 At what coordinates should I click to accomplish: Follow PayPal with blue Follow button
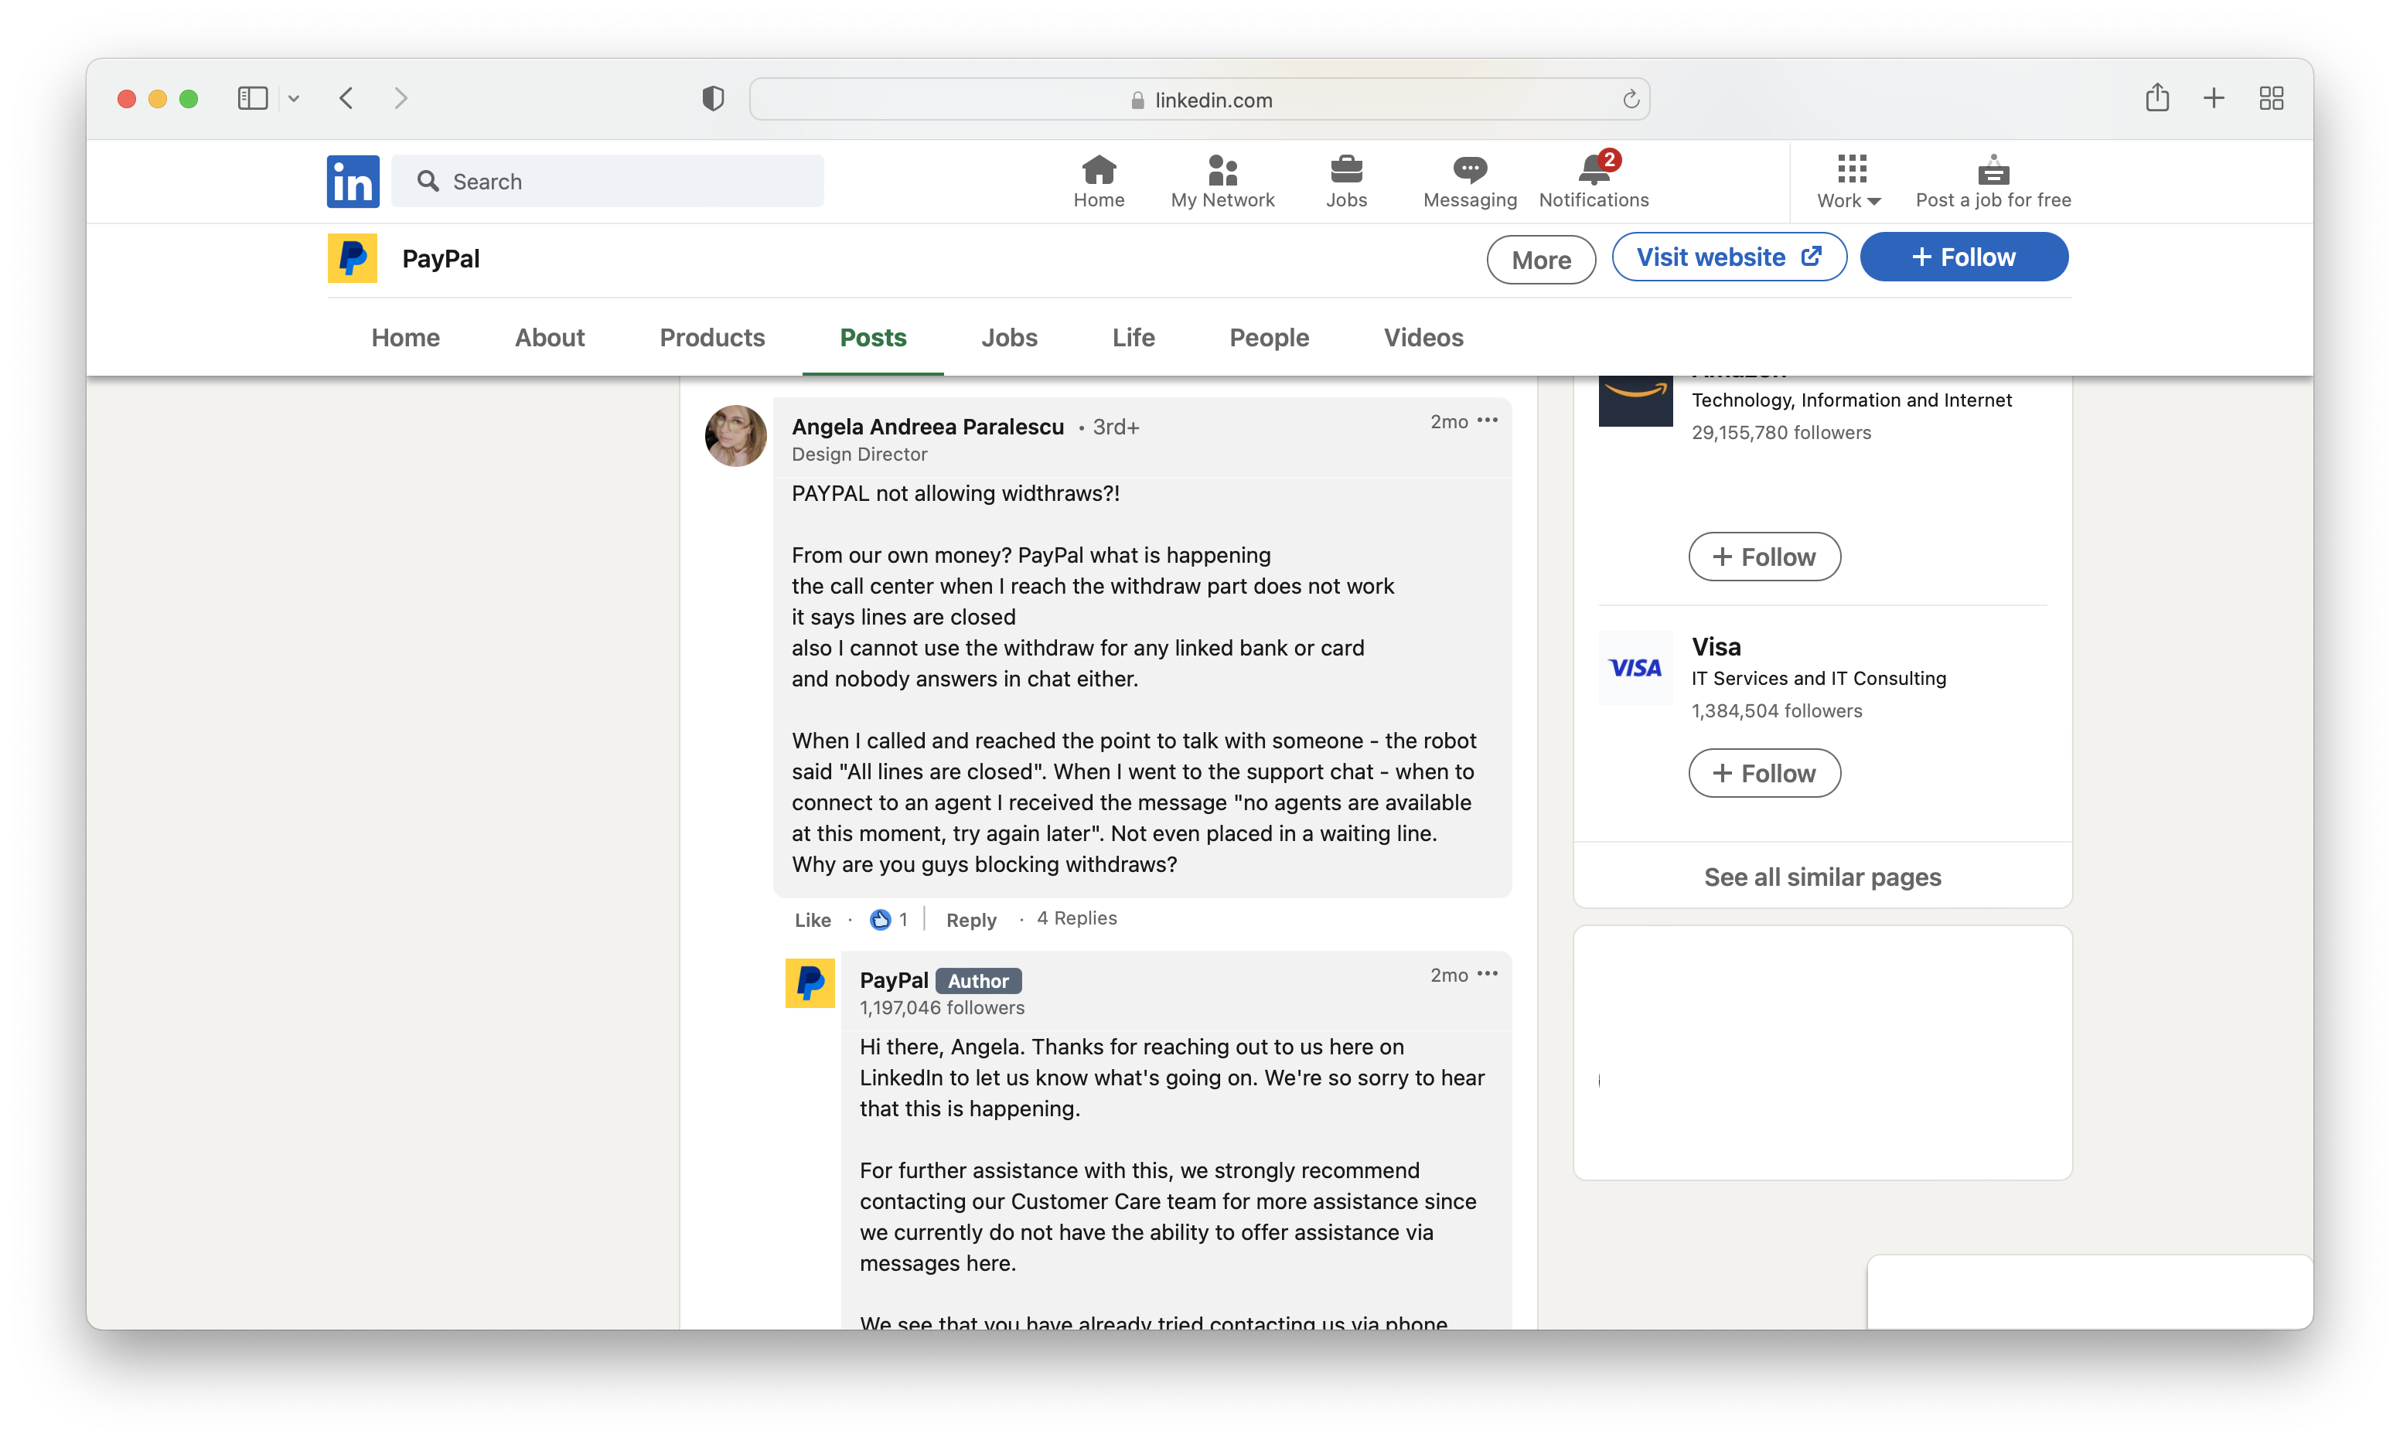tap(1963, 257)
